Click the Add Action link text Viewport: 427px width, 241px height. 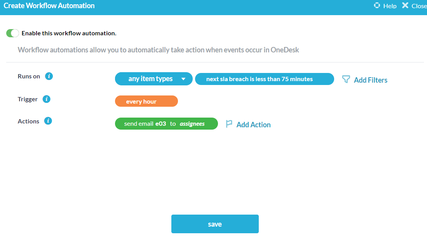pos(253,125)
